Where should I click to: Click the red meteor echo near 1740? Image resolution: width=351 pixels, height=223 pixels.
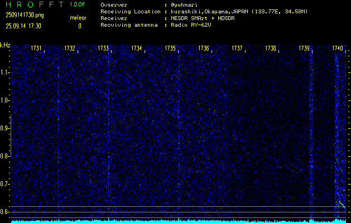341,203
